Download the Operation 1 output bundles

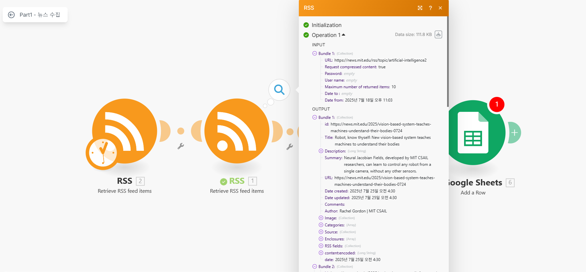coord(438,34)
